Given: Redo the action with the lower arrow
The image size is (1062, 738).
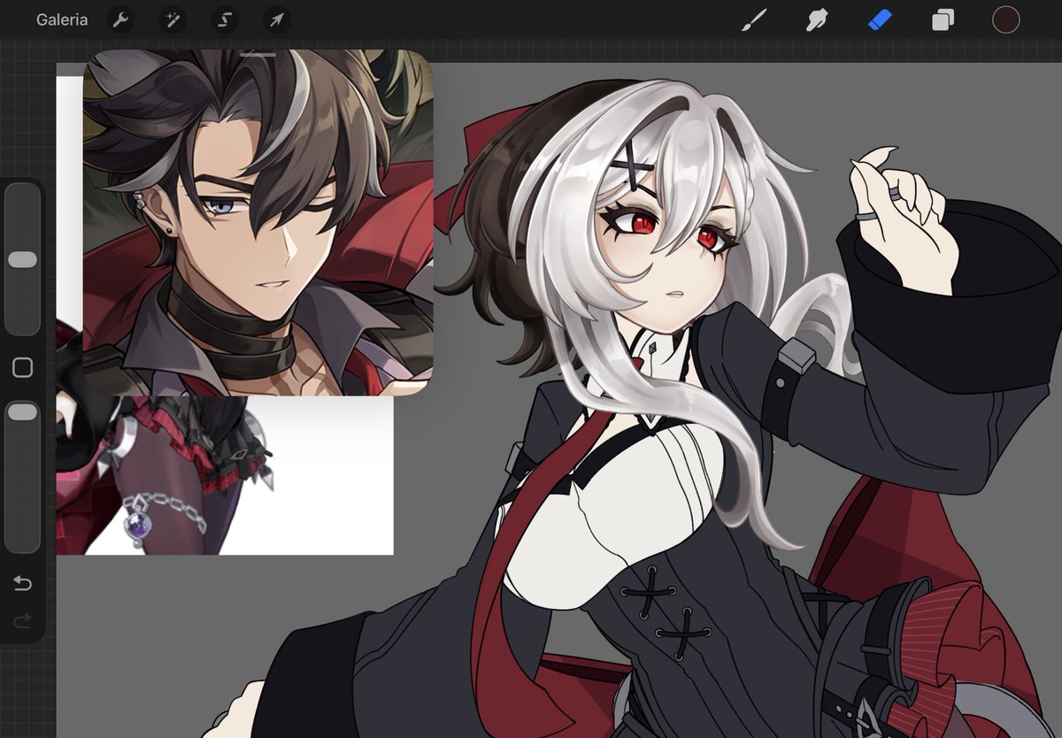Looking at the screenshot, I should (22, 621).
